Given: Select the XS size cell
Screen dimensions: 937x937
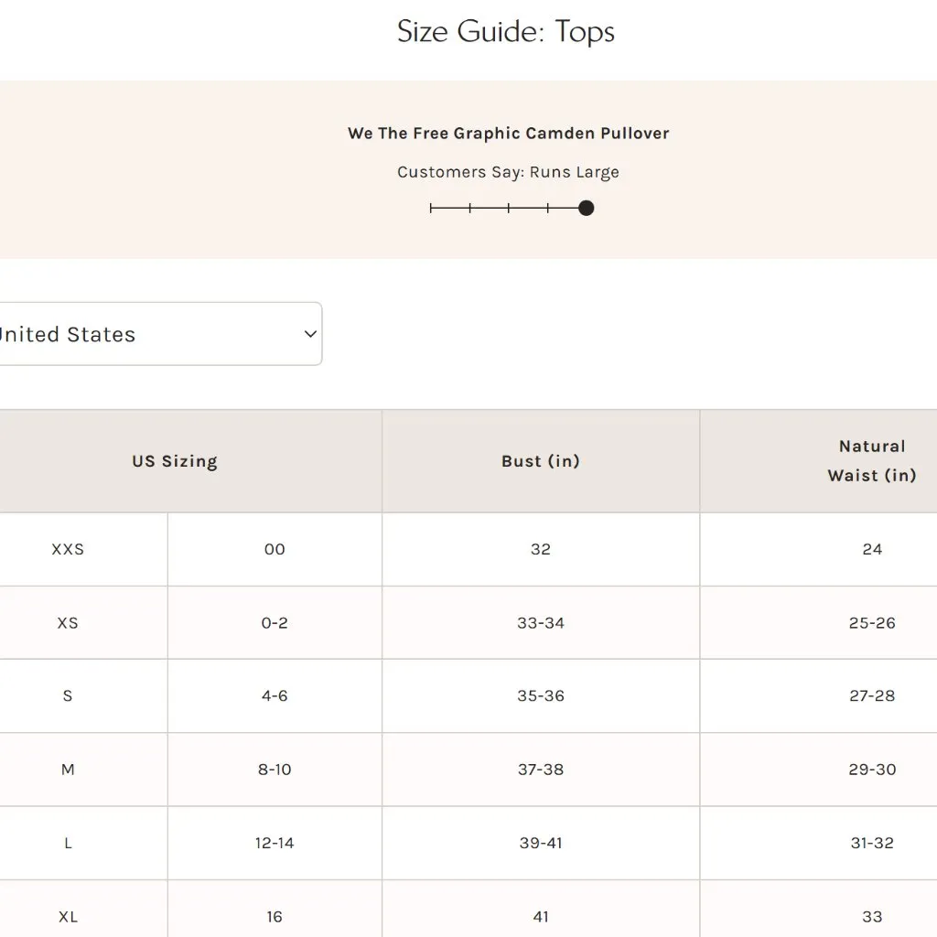Looking at the screenshot, I should [68, 623].
